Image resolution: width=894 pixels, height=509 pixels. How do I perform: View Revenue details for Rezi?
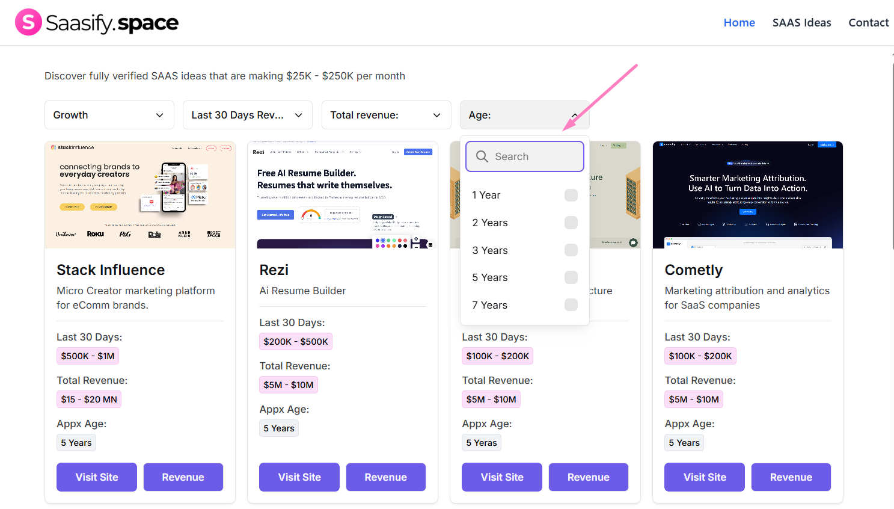[385, 477]
